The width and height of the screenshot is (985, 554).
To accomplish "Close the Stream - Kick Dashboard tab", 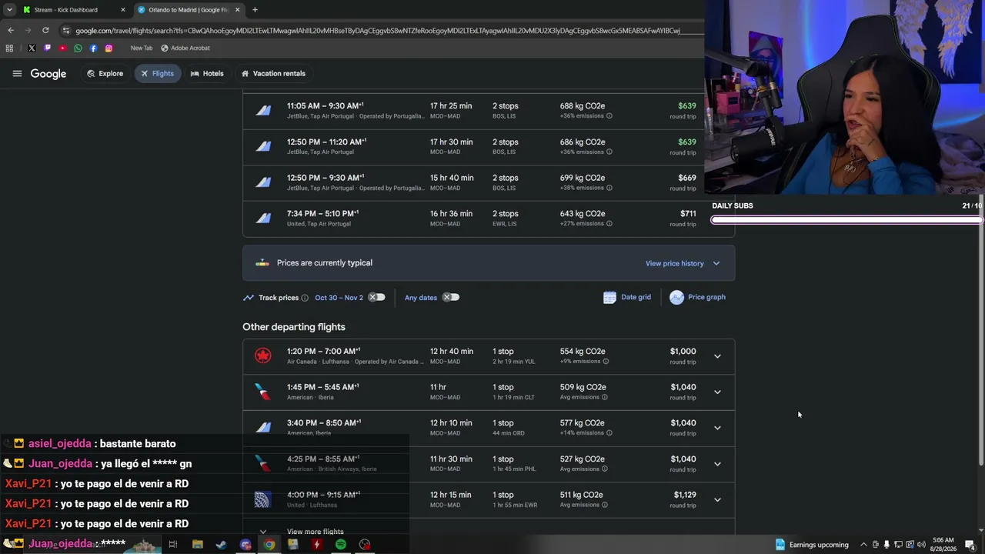I will click(123, 10).
